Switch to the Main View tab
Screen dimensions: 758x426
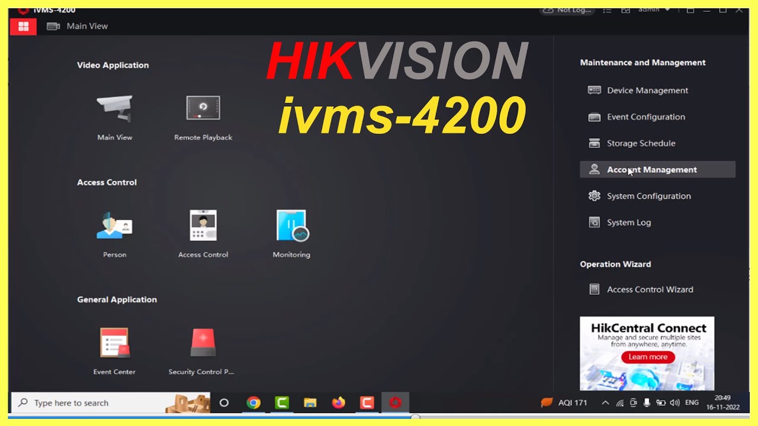(x=78, y=26)
